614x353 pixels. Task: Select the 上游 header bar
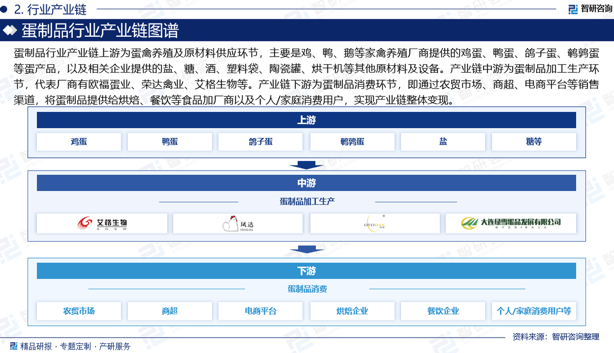tap(306, 120)
